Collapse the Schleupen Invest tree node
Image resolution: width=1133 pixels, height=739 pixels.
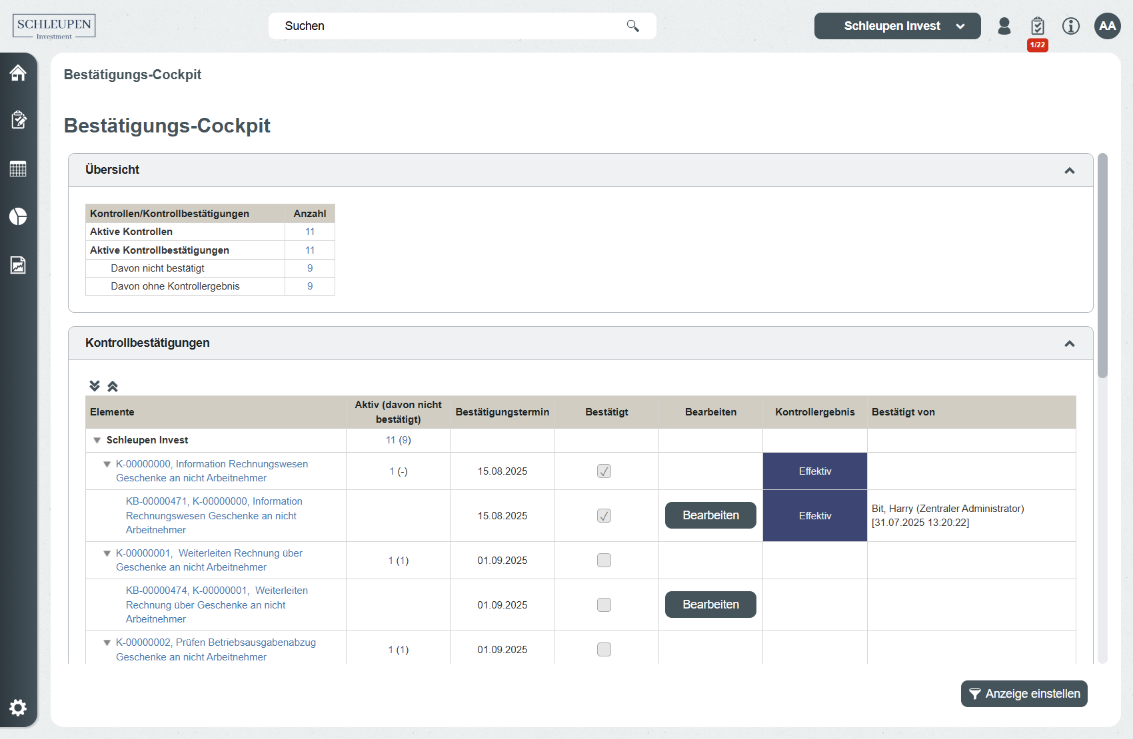pyautogui.click(x=97, y=440)
